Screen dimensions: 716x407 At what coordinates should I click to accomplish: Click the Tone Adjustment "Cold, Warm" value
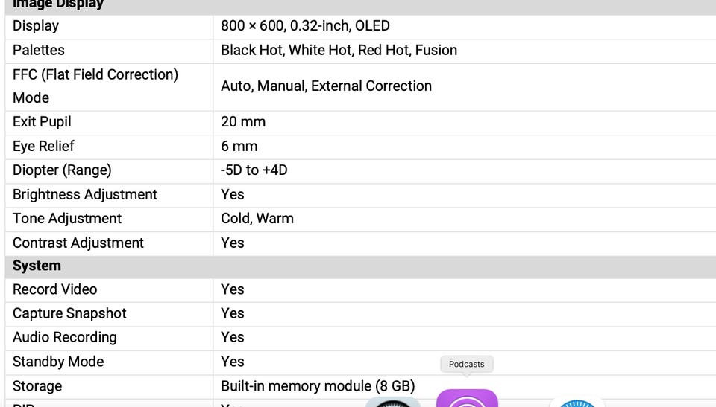pos(257,219)
